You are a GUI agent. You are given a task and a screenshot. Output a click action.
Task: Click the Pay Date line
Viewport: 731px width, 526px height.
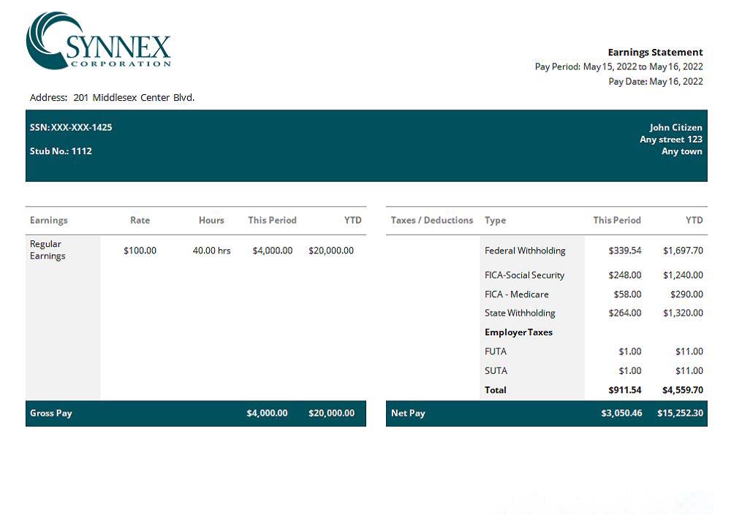tap(656, 81)
